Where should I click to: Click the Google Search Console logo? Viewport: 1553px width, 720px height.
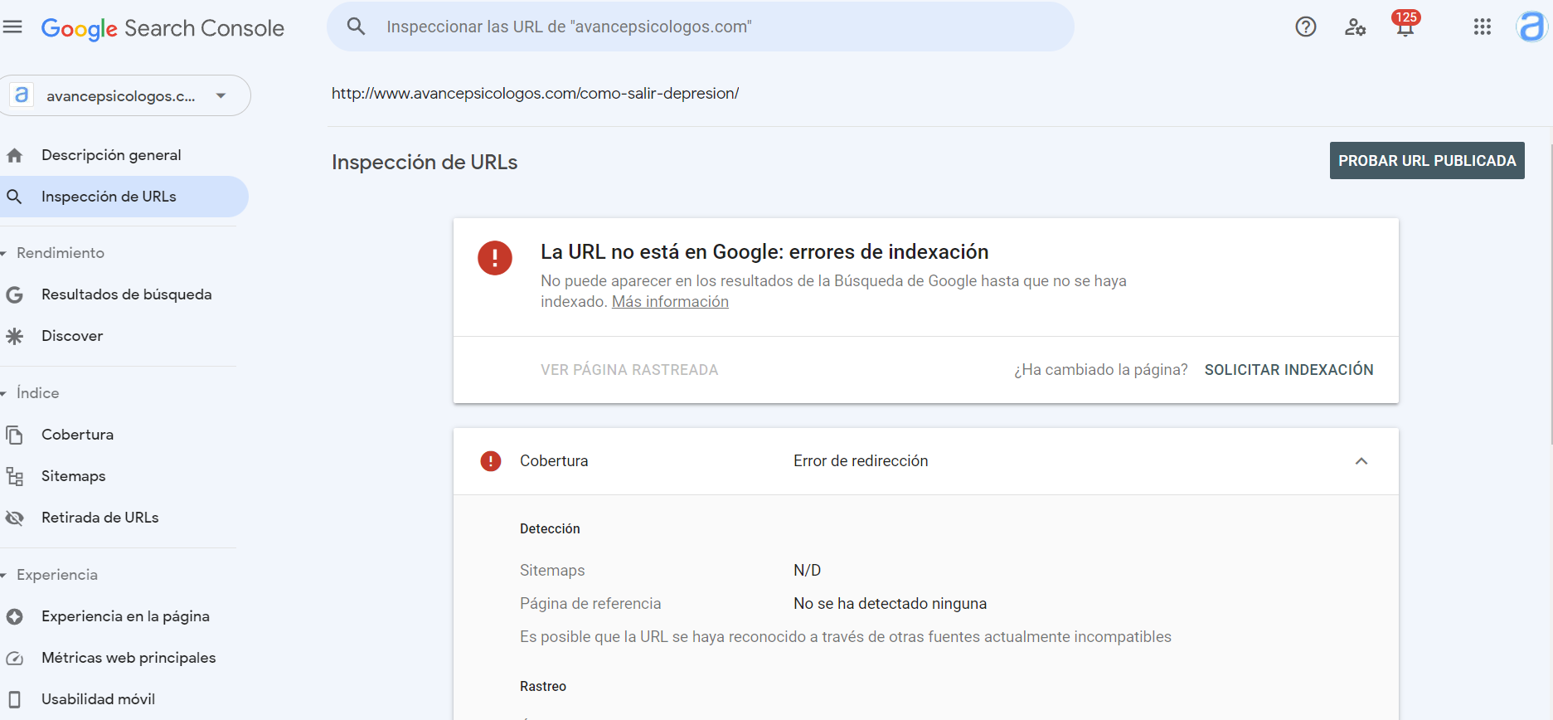163,28
